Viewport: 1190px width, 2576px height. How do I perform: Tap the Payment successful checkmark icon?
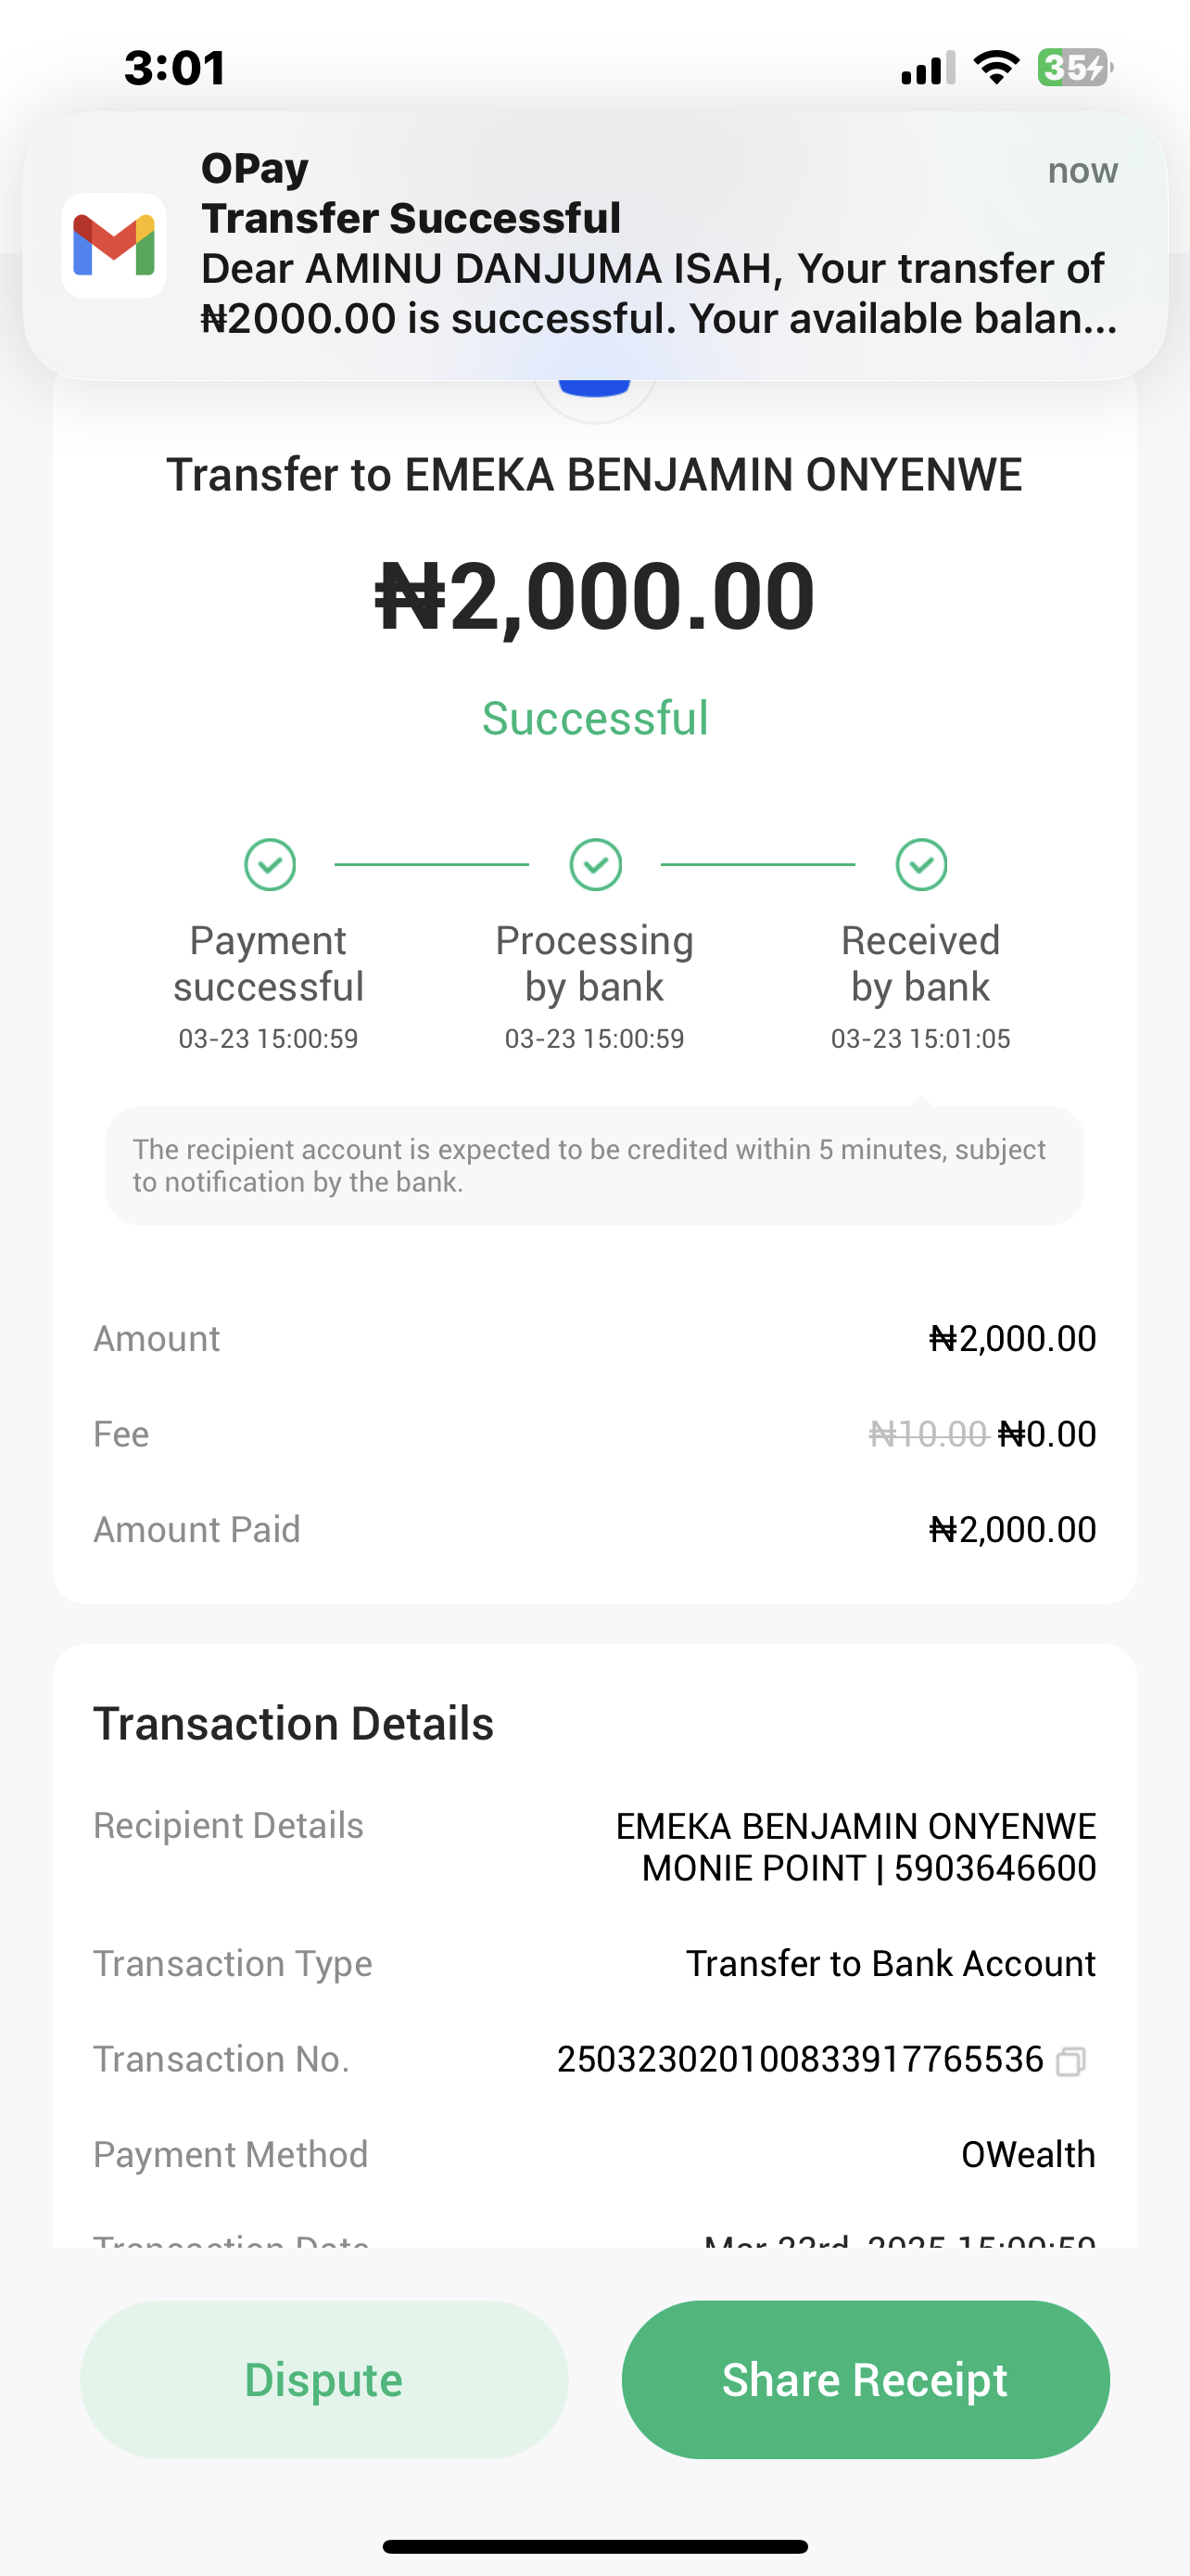pyautogui.click(x=270, y=864)
